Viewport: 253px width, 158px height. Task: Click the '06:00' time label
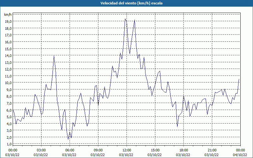[70, 150]
